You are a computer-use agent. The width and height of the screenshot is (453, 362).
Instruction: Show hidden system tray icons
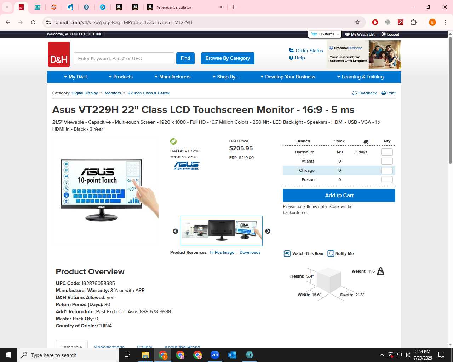pos(382,355)
